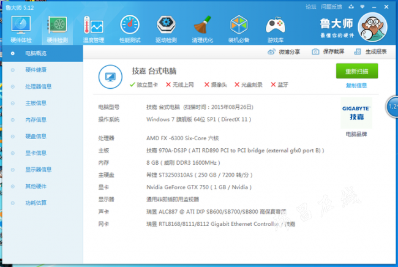Select 电脑概览 in sidebar
398x267 pixels.
coord(43,53)
